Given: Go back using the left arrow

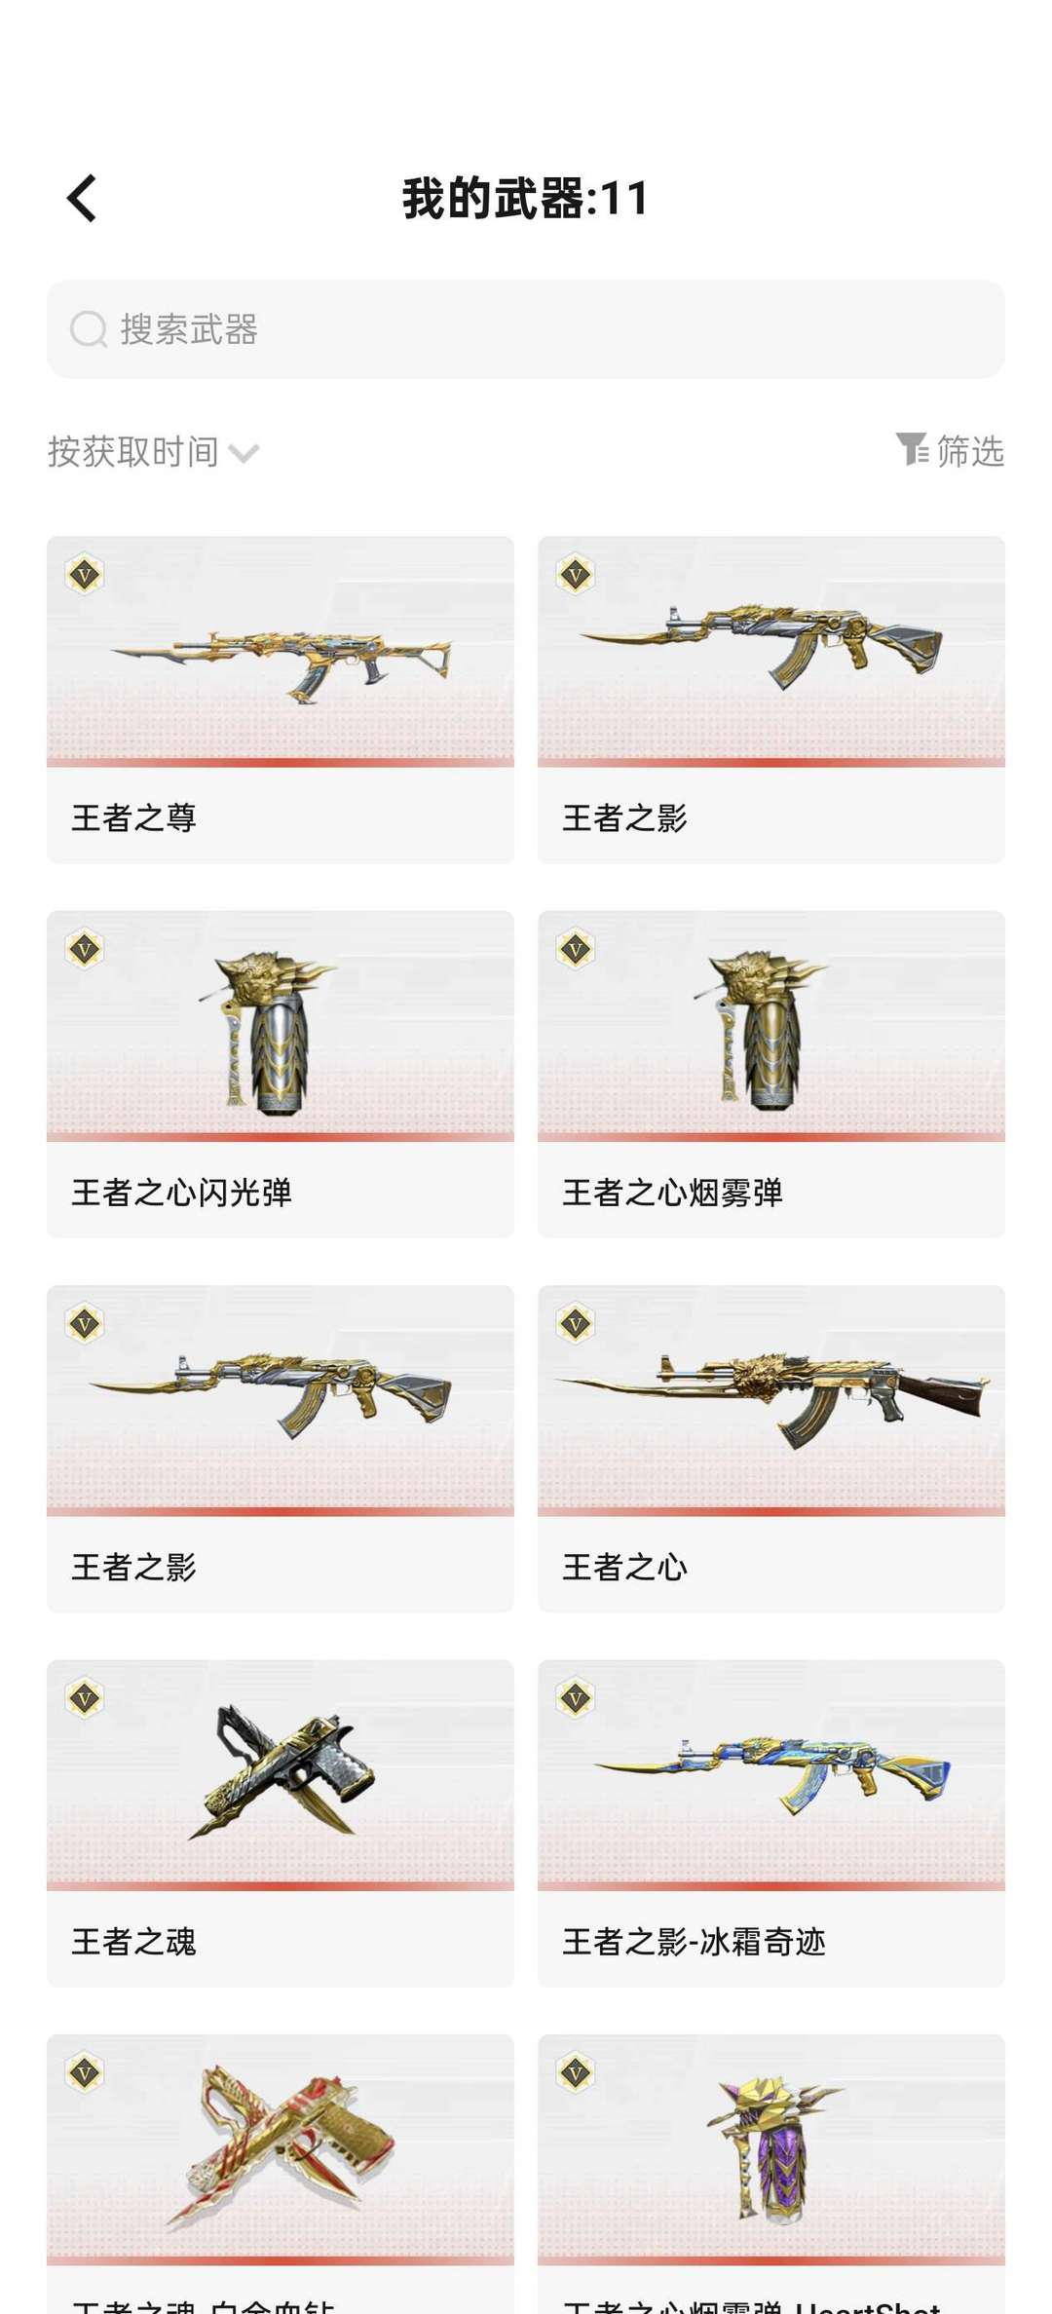Looking at the screenshot, I should [x=82, y=199].
